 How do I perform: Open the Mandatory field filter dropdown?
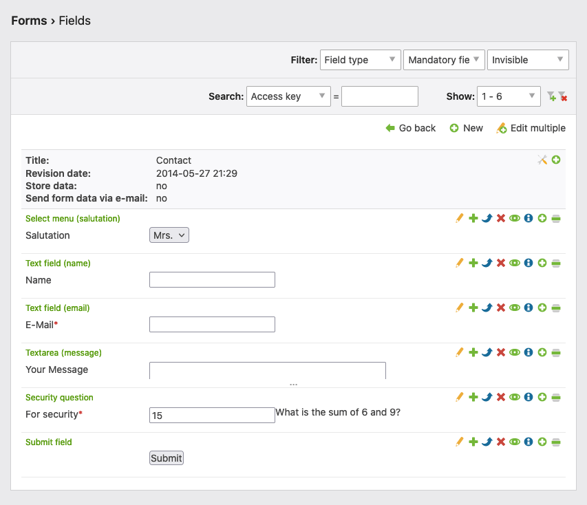[x=444, y=60]
